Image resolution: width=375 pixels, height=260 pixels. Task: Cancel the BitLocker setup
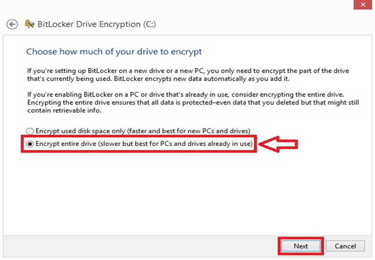(x=345, y=246)
